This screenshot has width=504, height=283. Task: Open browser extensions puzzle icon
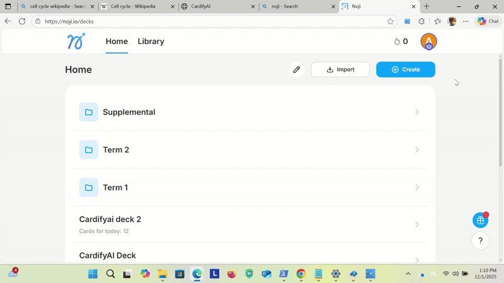click(421, 21)
